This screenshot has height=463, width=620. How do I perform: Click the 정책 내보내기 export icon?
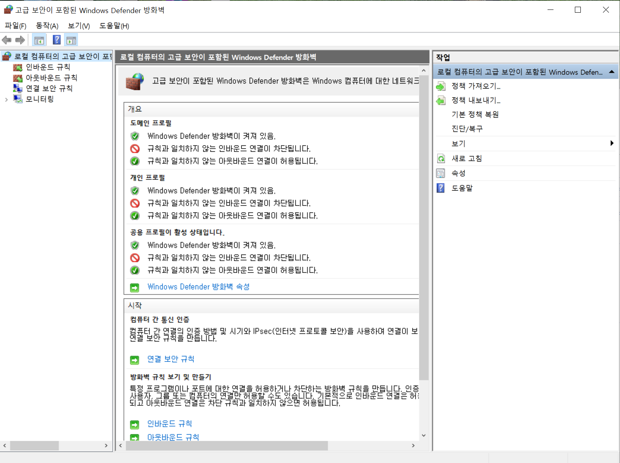click(x=441, y=100)
